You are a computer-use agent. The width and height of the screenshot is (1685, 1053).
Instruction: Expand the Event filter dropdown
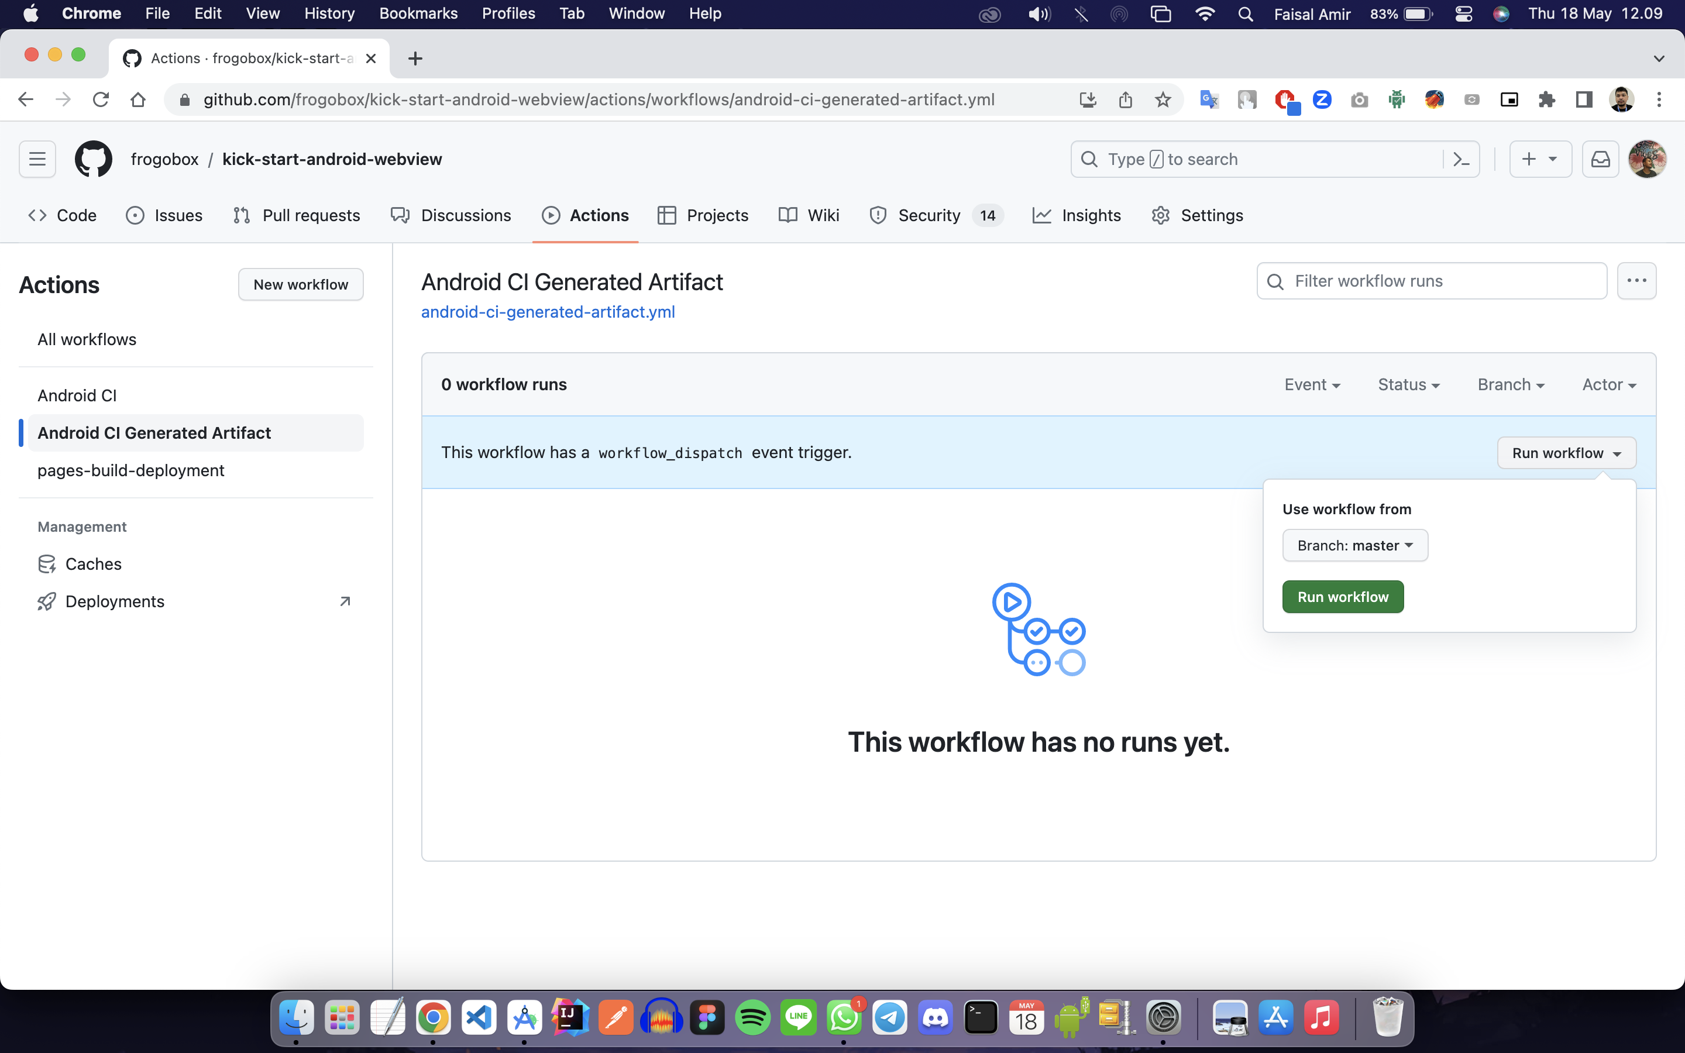coord(1312,384)
